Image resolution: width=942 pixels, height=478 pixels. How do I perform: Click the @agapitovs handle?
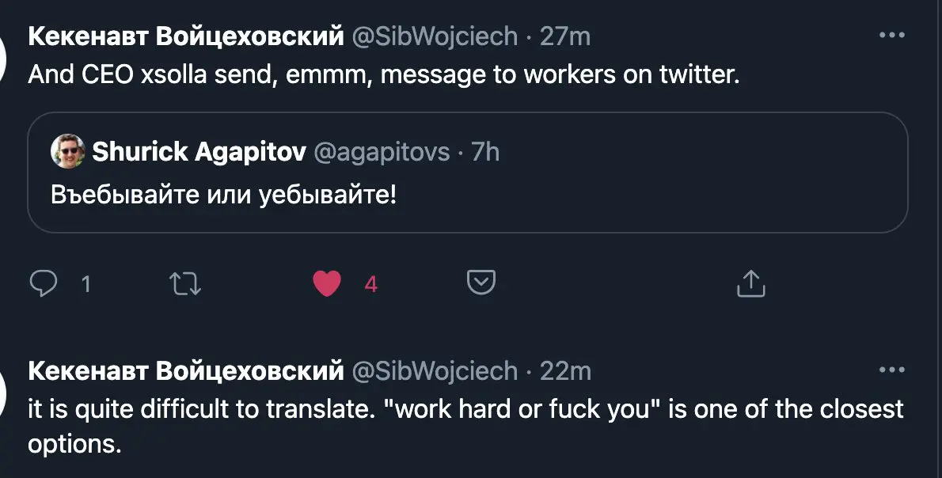pyautogui.click(x=382, y=152)
